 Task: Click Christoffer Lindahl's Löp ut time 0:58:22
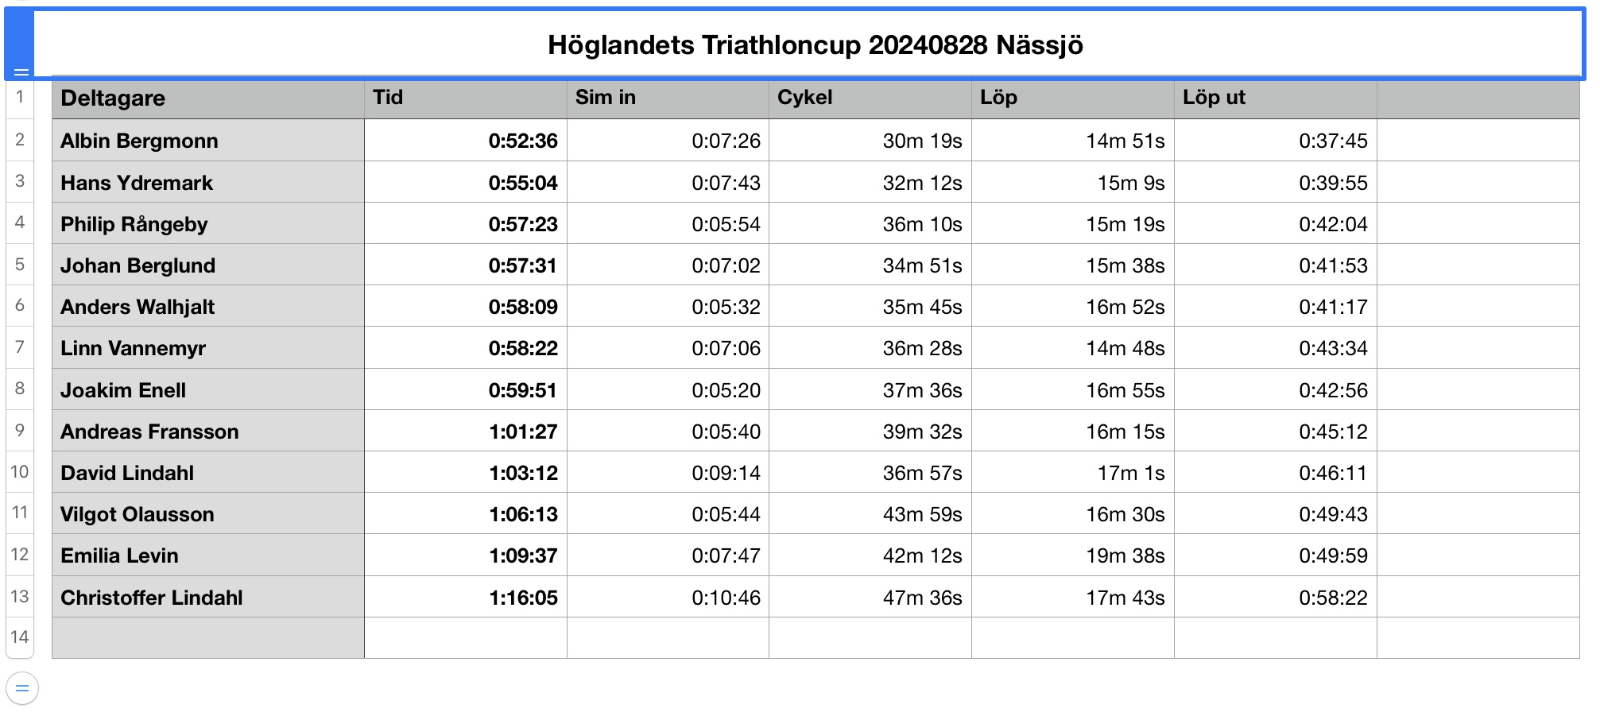(1332, 598)
